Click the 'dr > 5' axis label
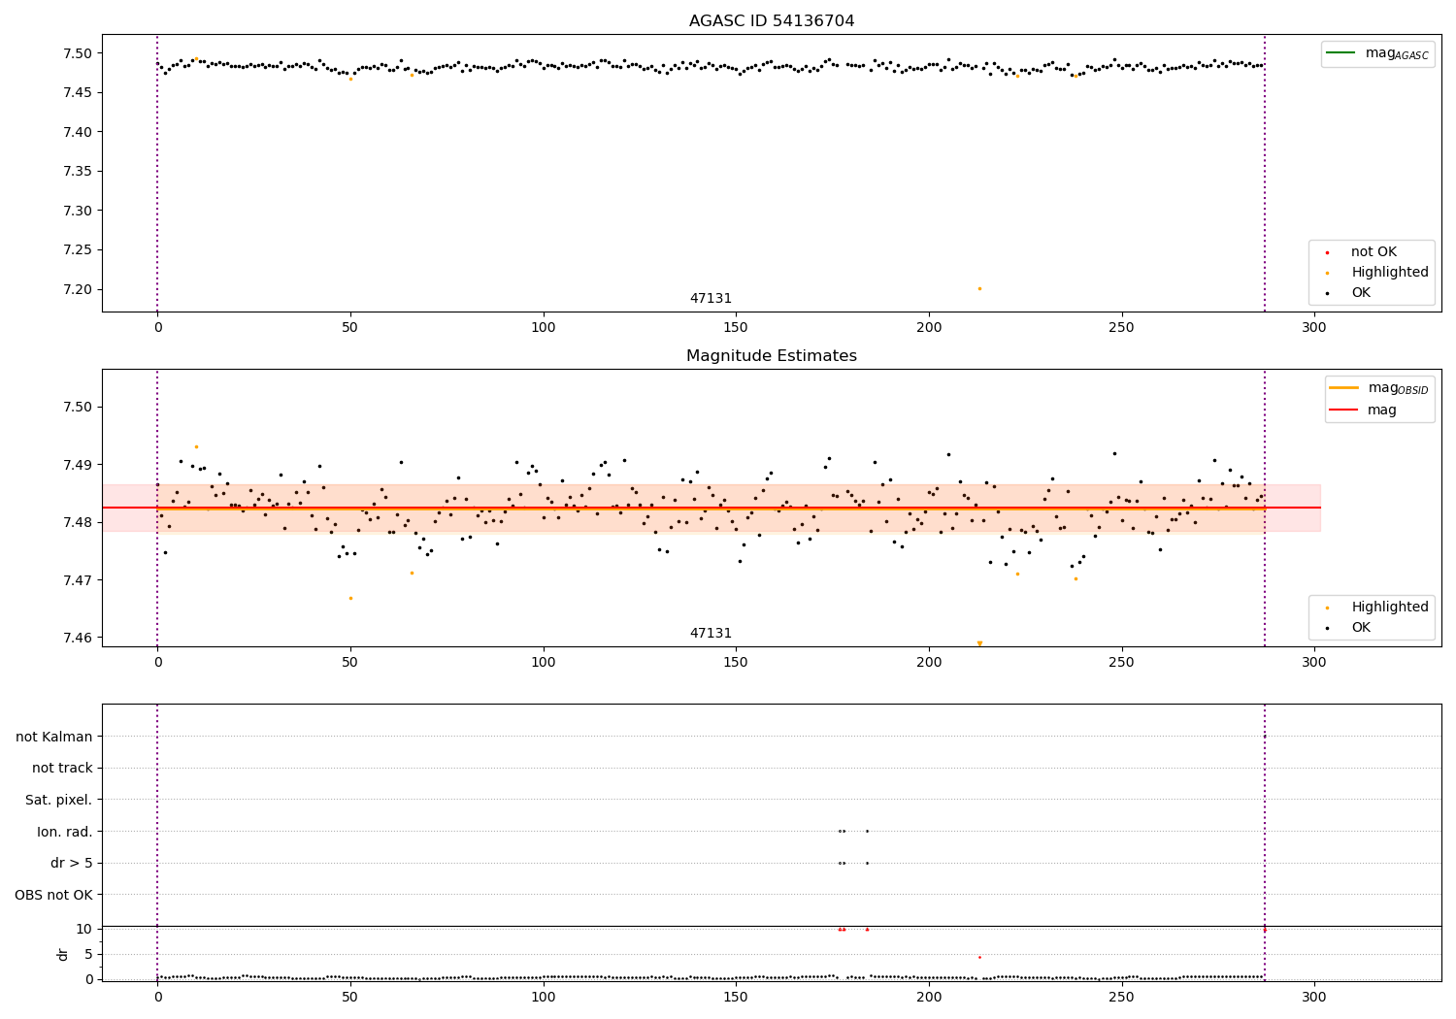Viewport: 1456px width, 1019px height. (x=72, y=863)
